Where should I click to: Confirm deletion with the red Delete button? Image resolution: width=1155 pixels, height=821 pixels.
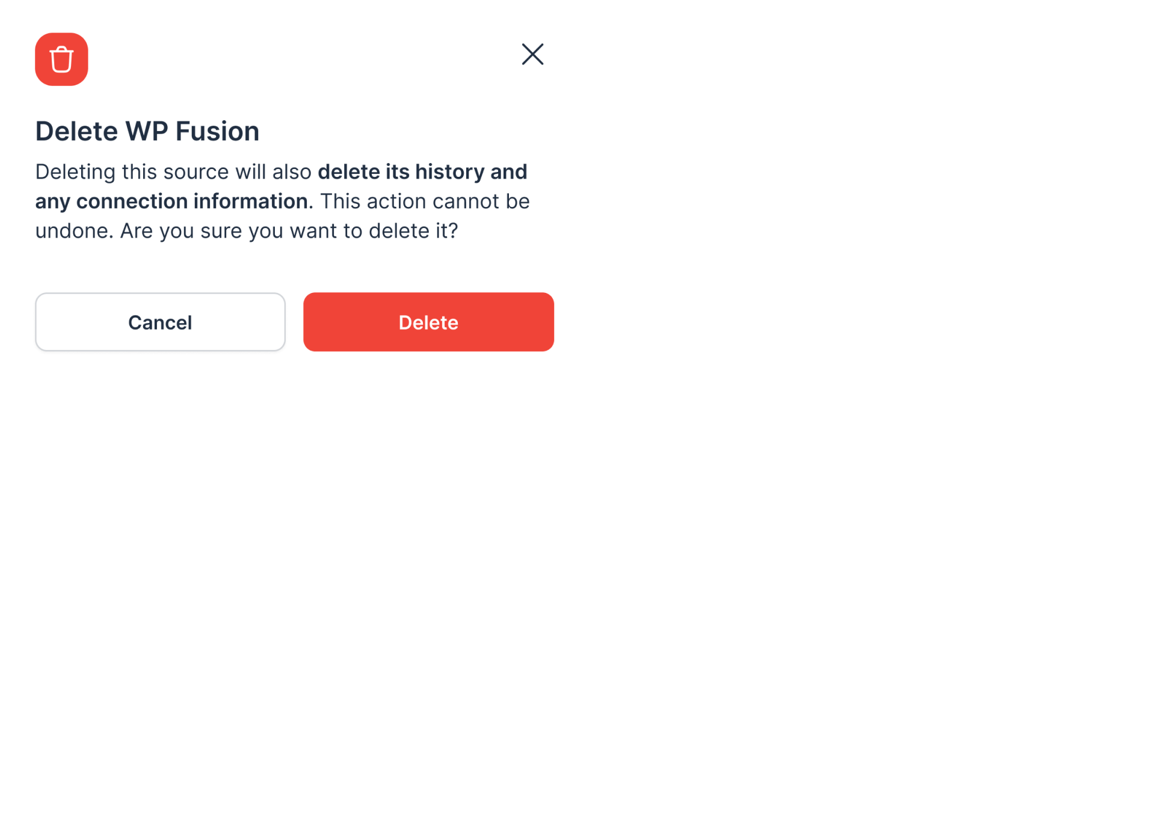tap(428, 322)
